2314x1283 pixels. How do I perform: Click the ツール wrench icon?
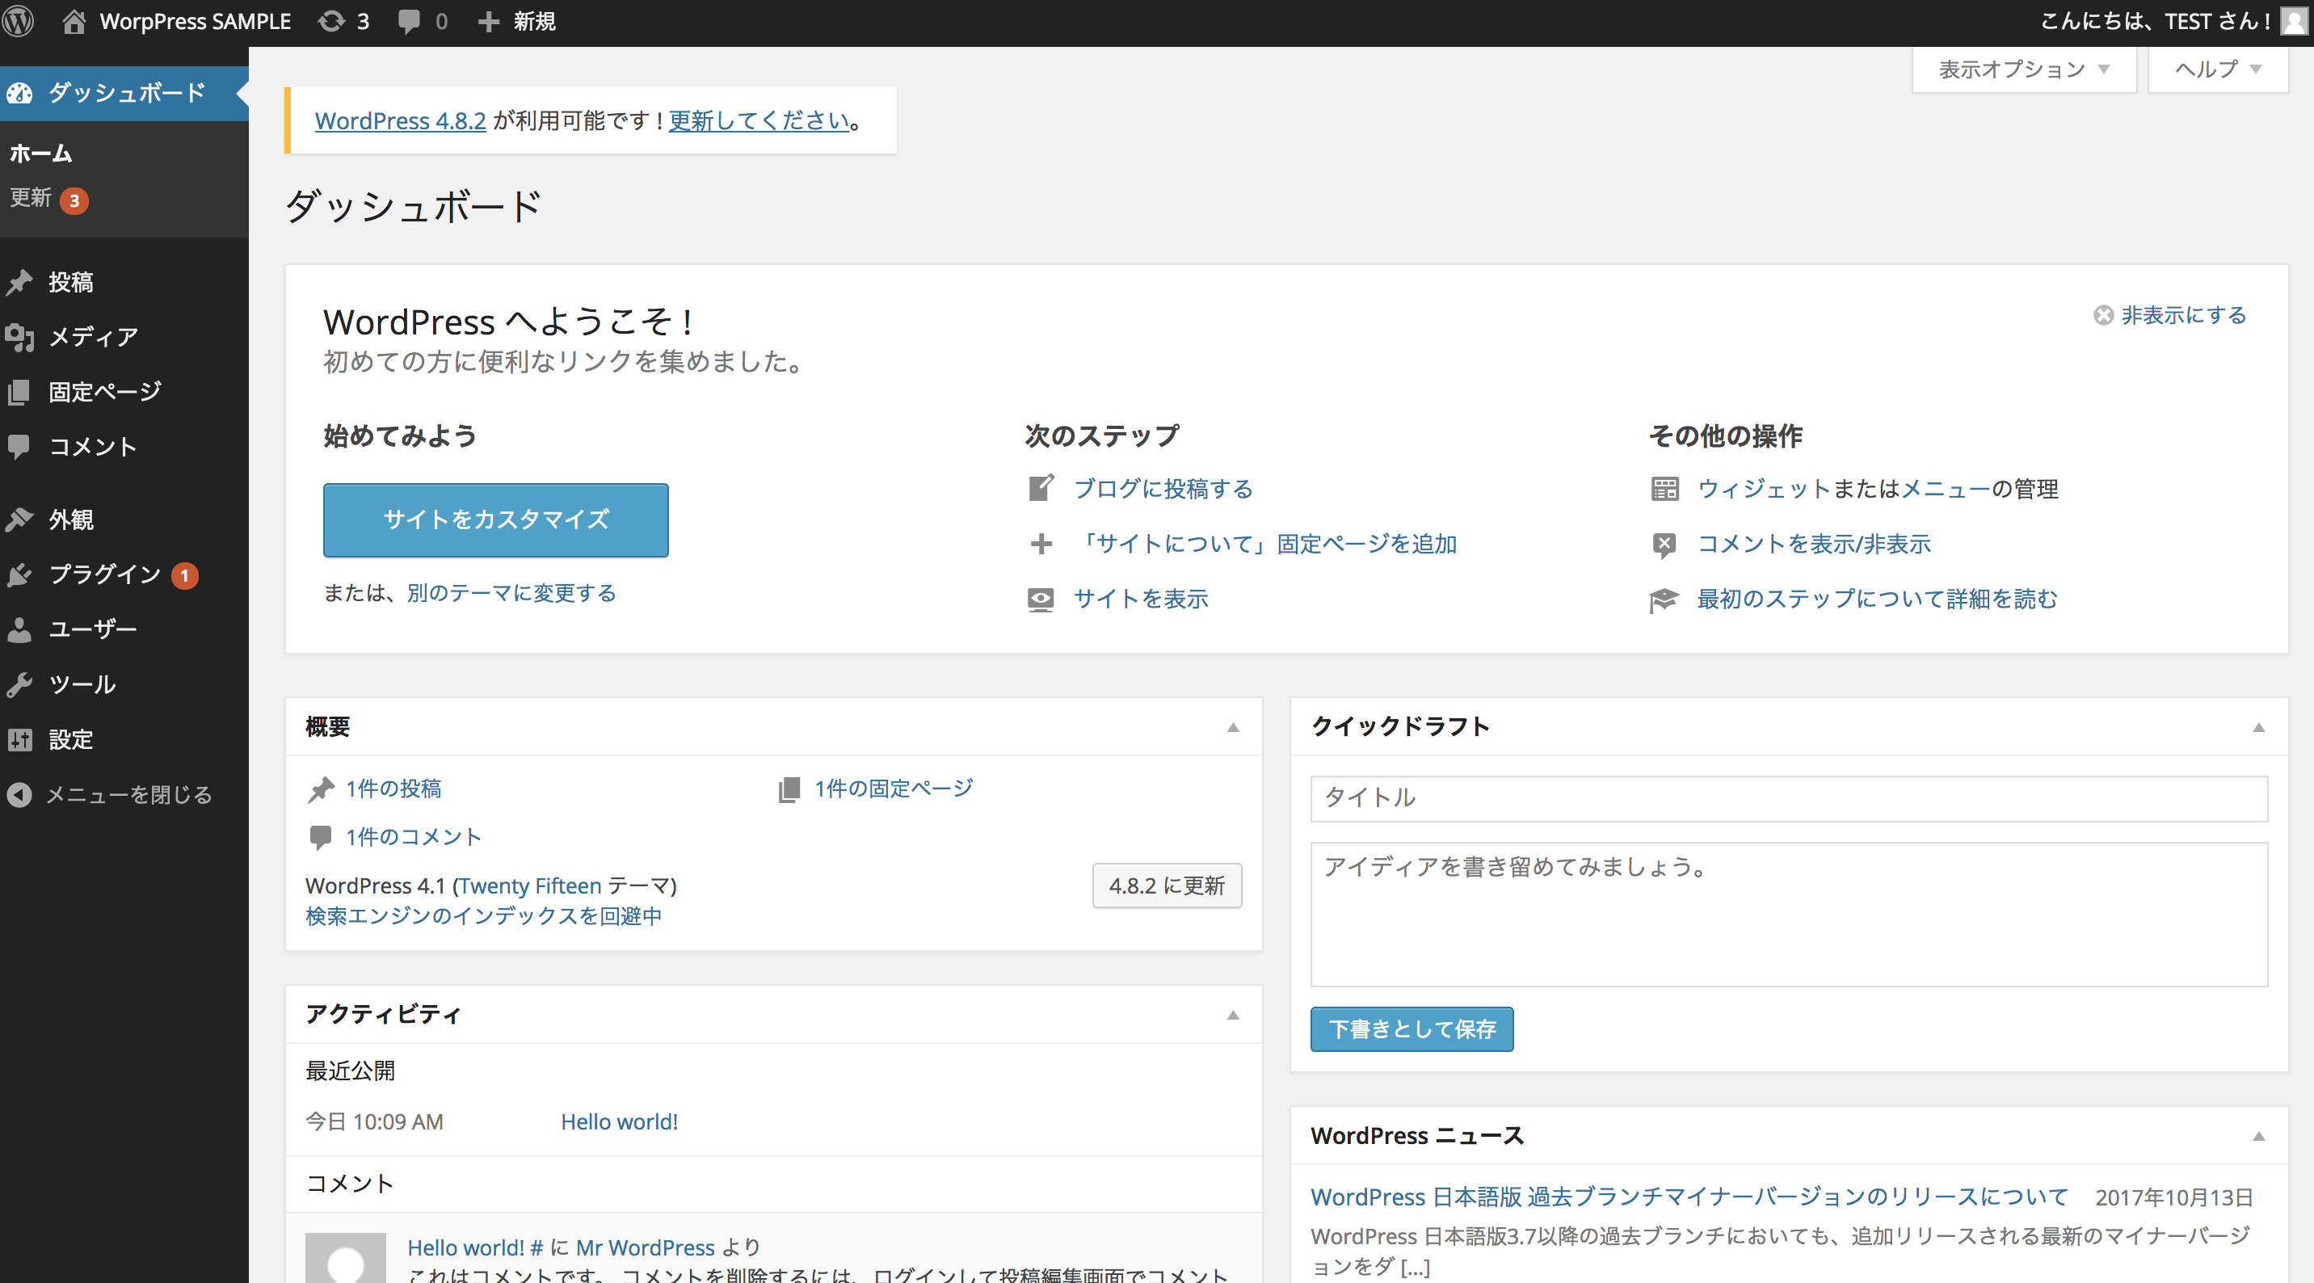pos(19,684)
